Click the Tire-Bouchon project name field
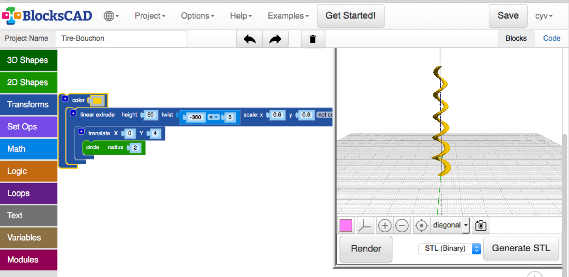 121,39
